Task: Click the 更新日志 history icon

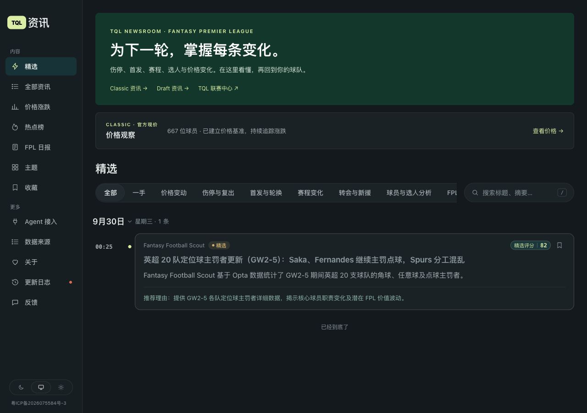Action: point(15,282)
